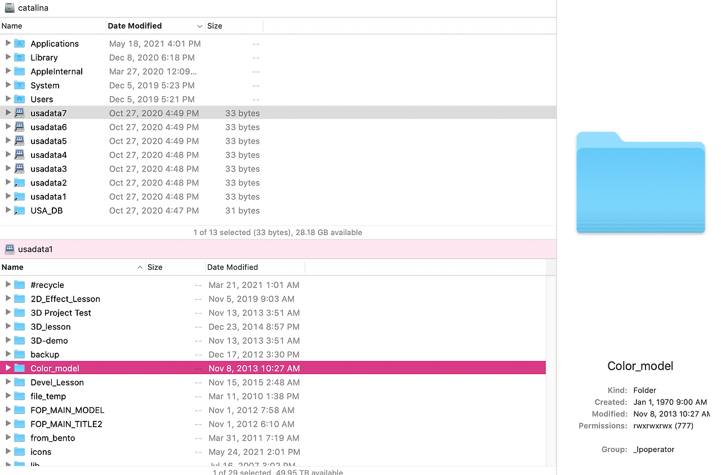Click the Devel_Lesson folder icon
Viewport: 721px width, 475px height.
click(x=20, y=382)
